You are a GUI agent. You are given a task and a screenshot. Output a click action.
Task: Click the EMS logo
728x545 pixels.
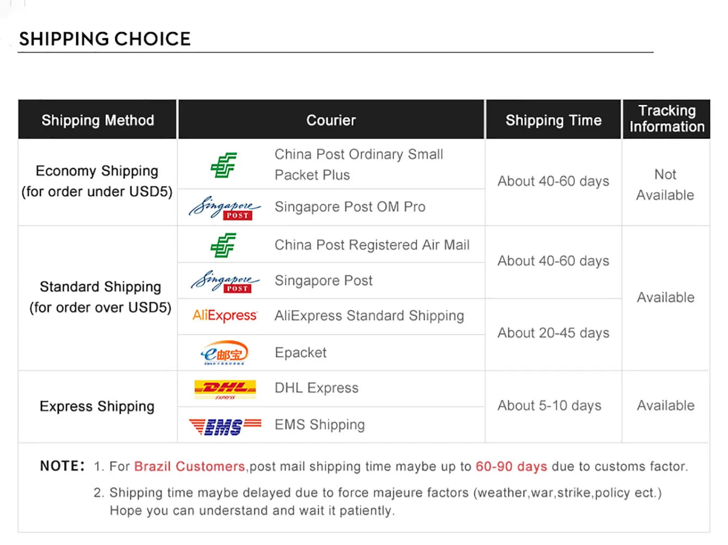click(225, 425)
